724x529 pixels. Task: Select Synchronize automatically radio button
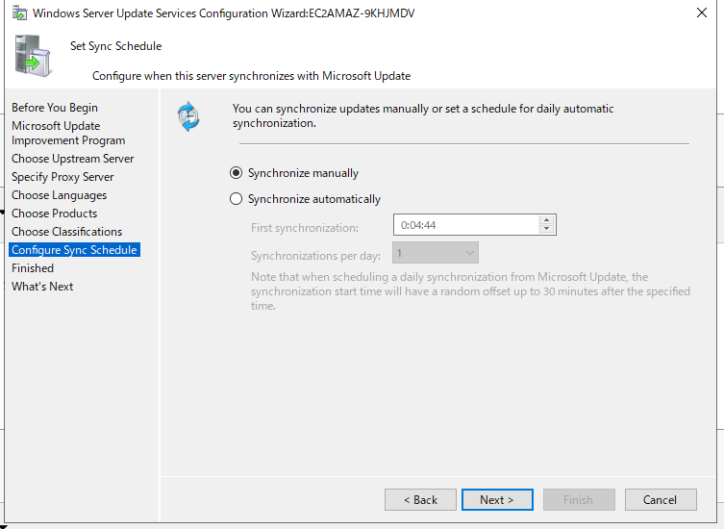click(x=236, y=199)
